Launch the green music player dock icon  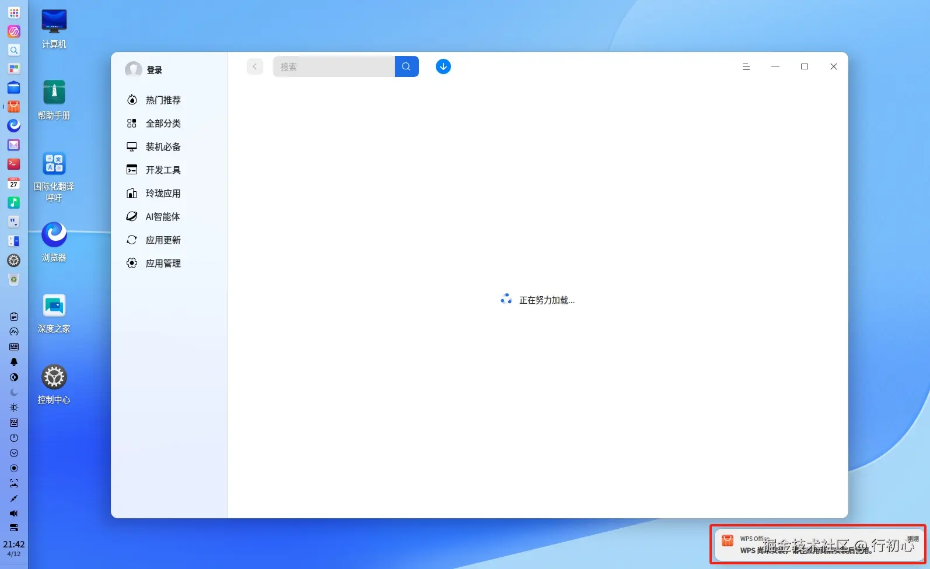click(14, 202)
